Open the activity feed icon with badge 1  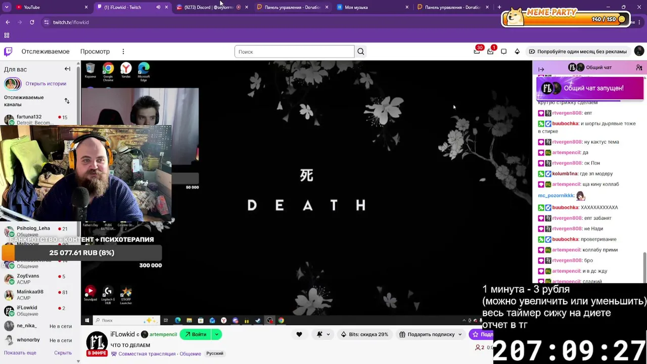point(490,52)
